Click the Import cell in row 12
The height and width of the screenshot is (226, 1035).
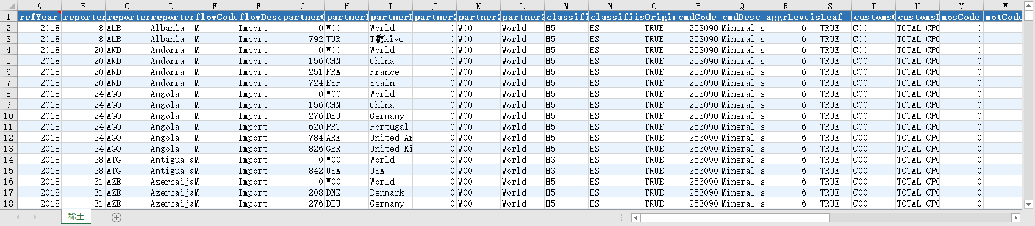[259, 138]
